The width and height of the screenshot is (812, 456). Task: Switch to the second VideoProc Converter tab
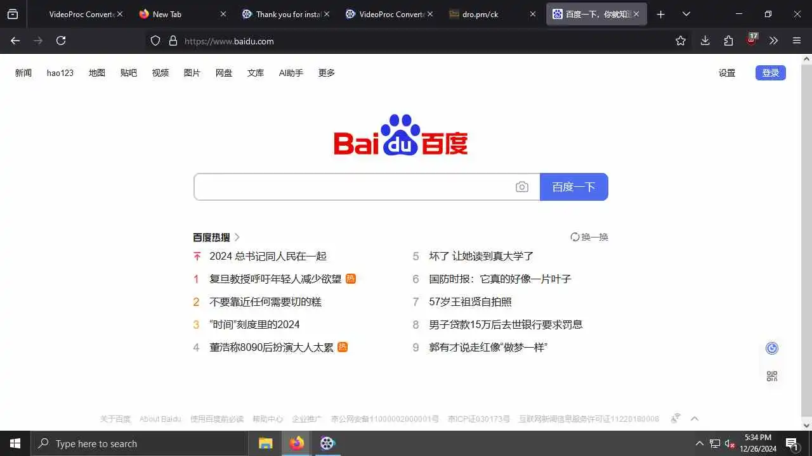(389, 14)
